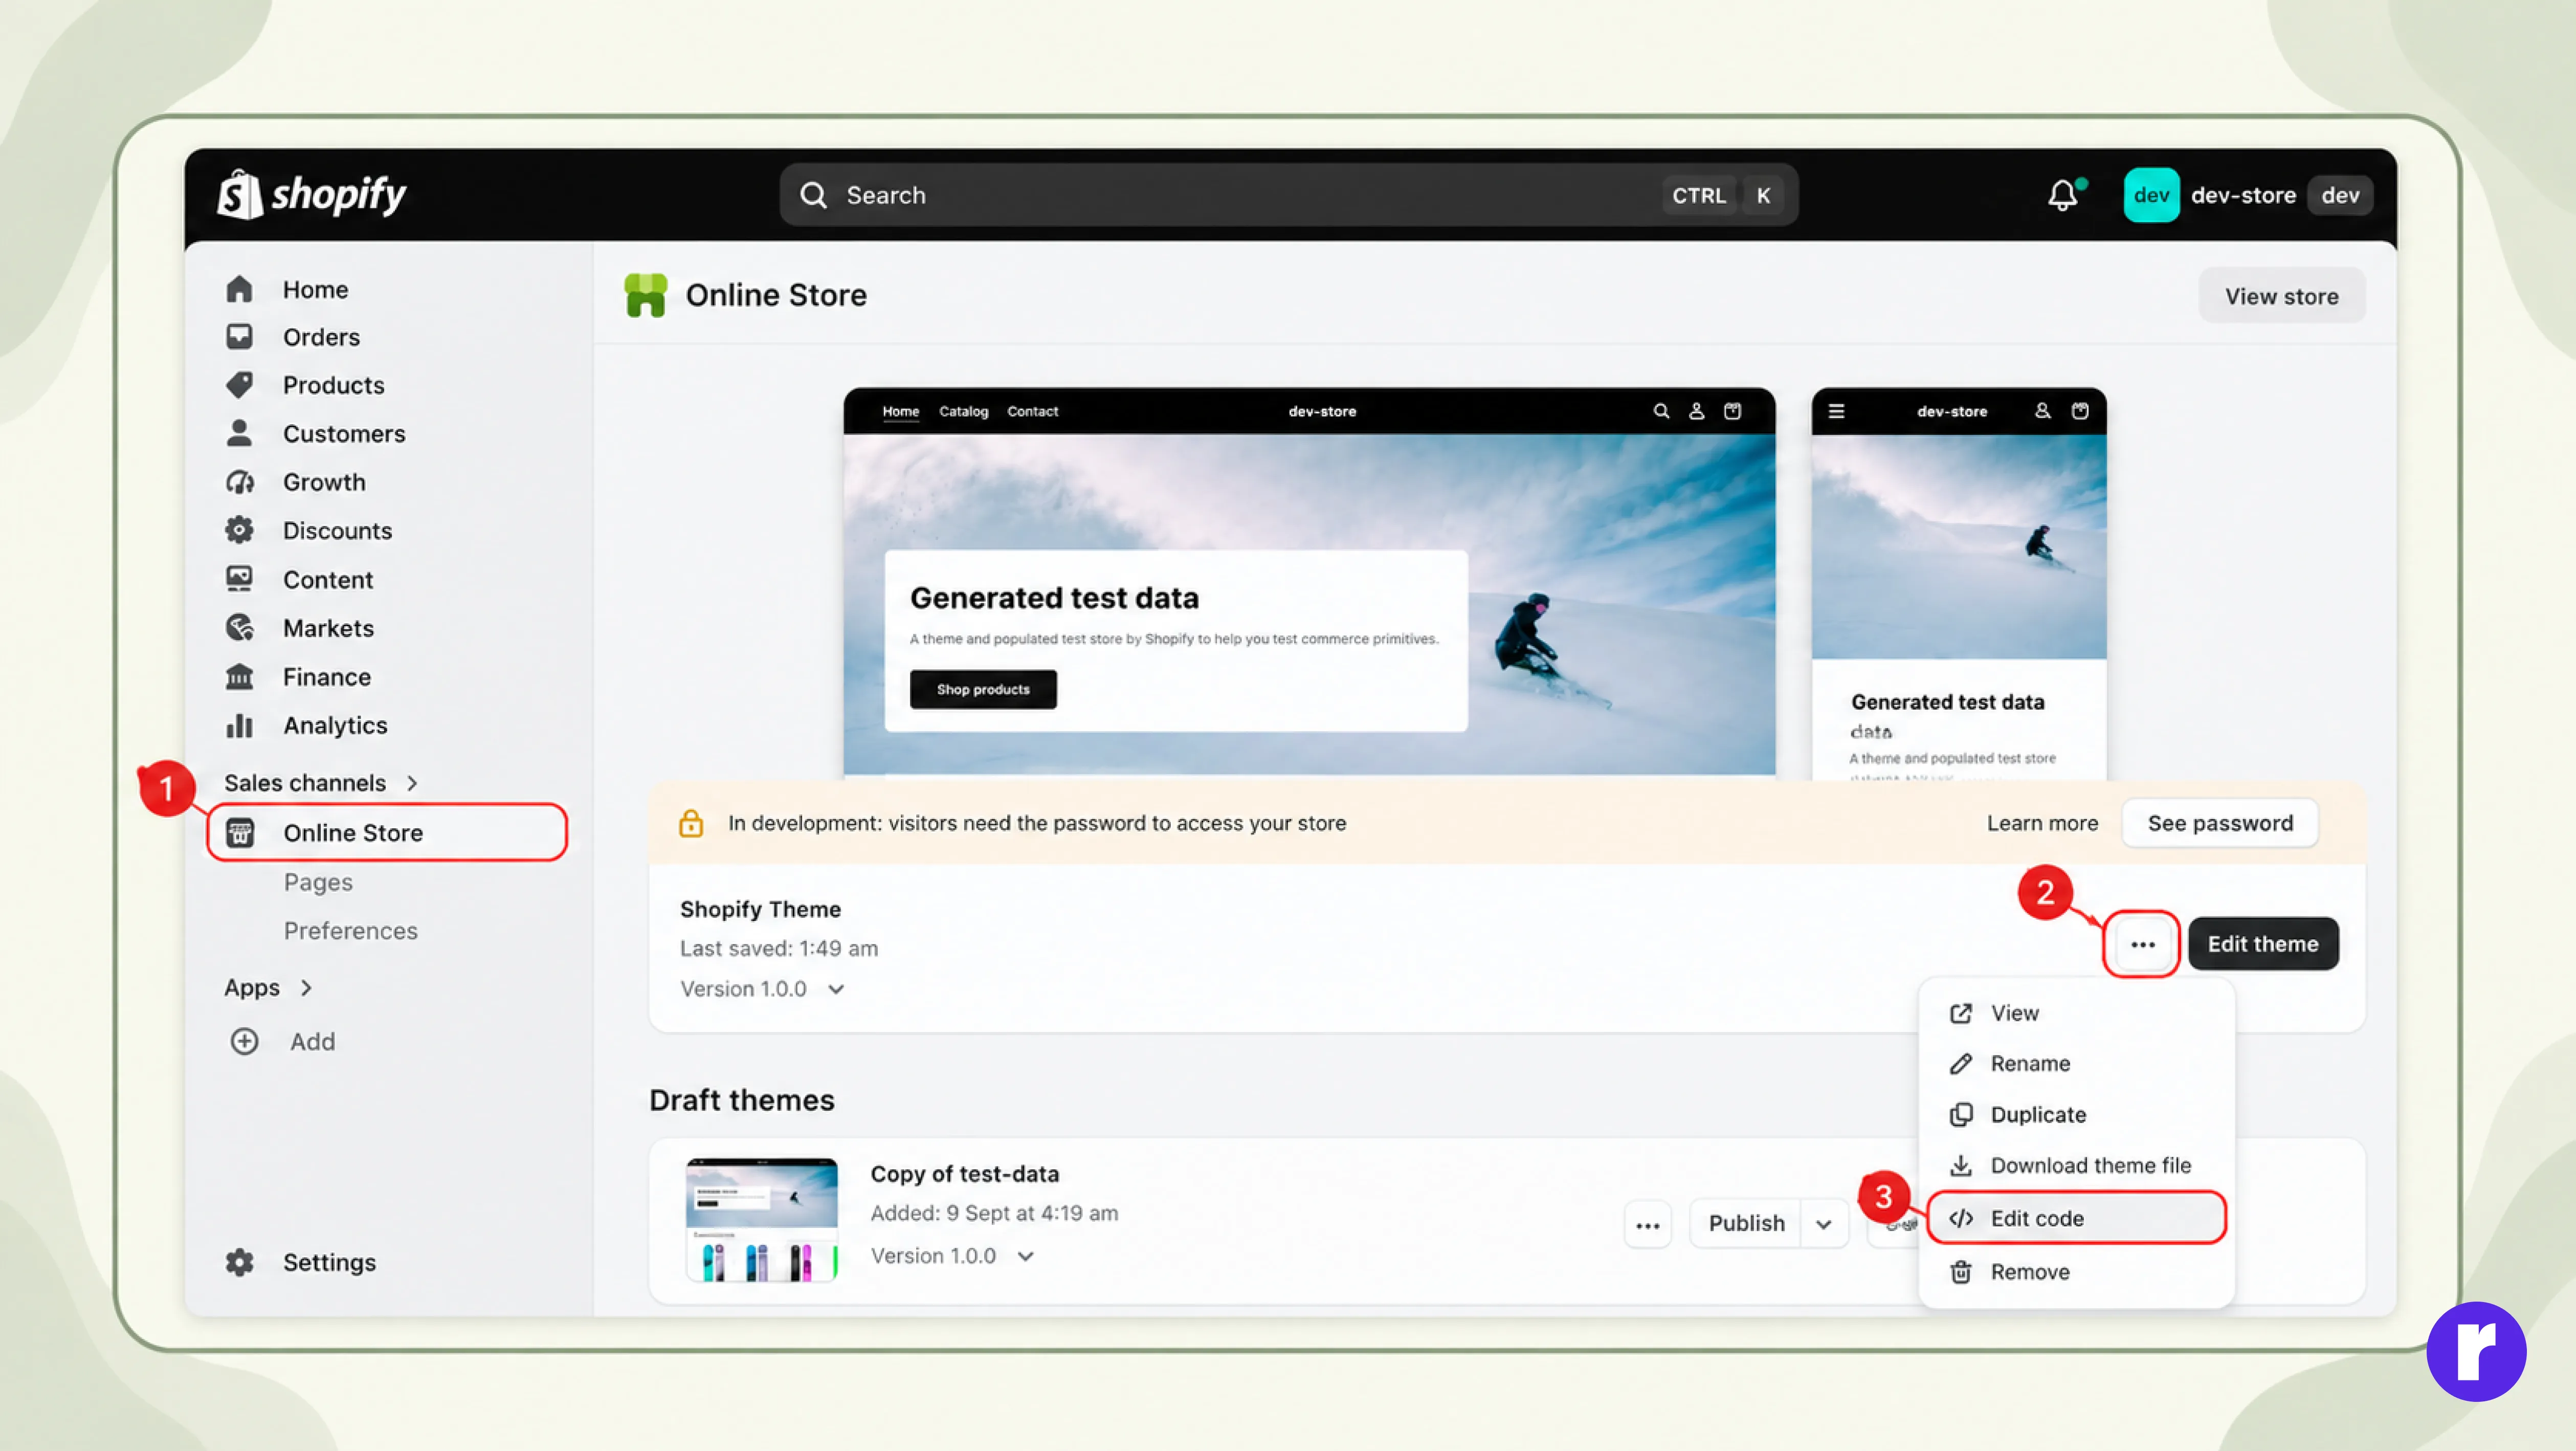Open the Analytics bar chart icon

coord(239,725)
